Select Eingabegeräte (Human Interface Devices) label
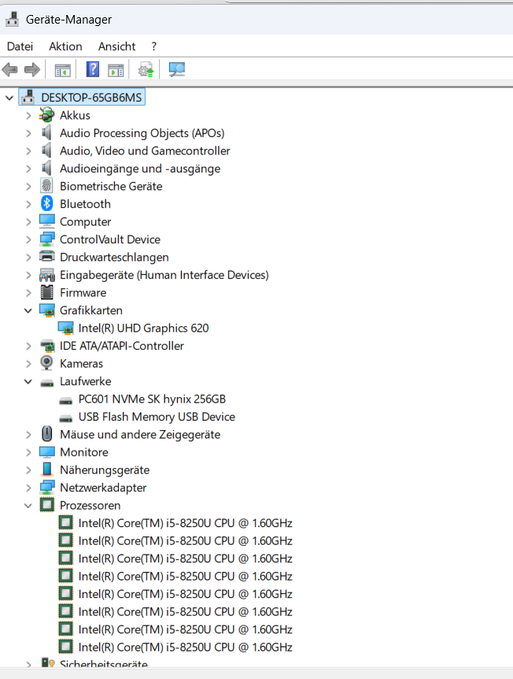The image size is (513, 679). pyautogui.click(x=164, y=275)
